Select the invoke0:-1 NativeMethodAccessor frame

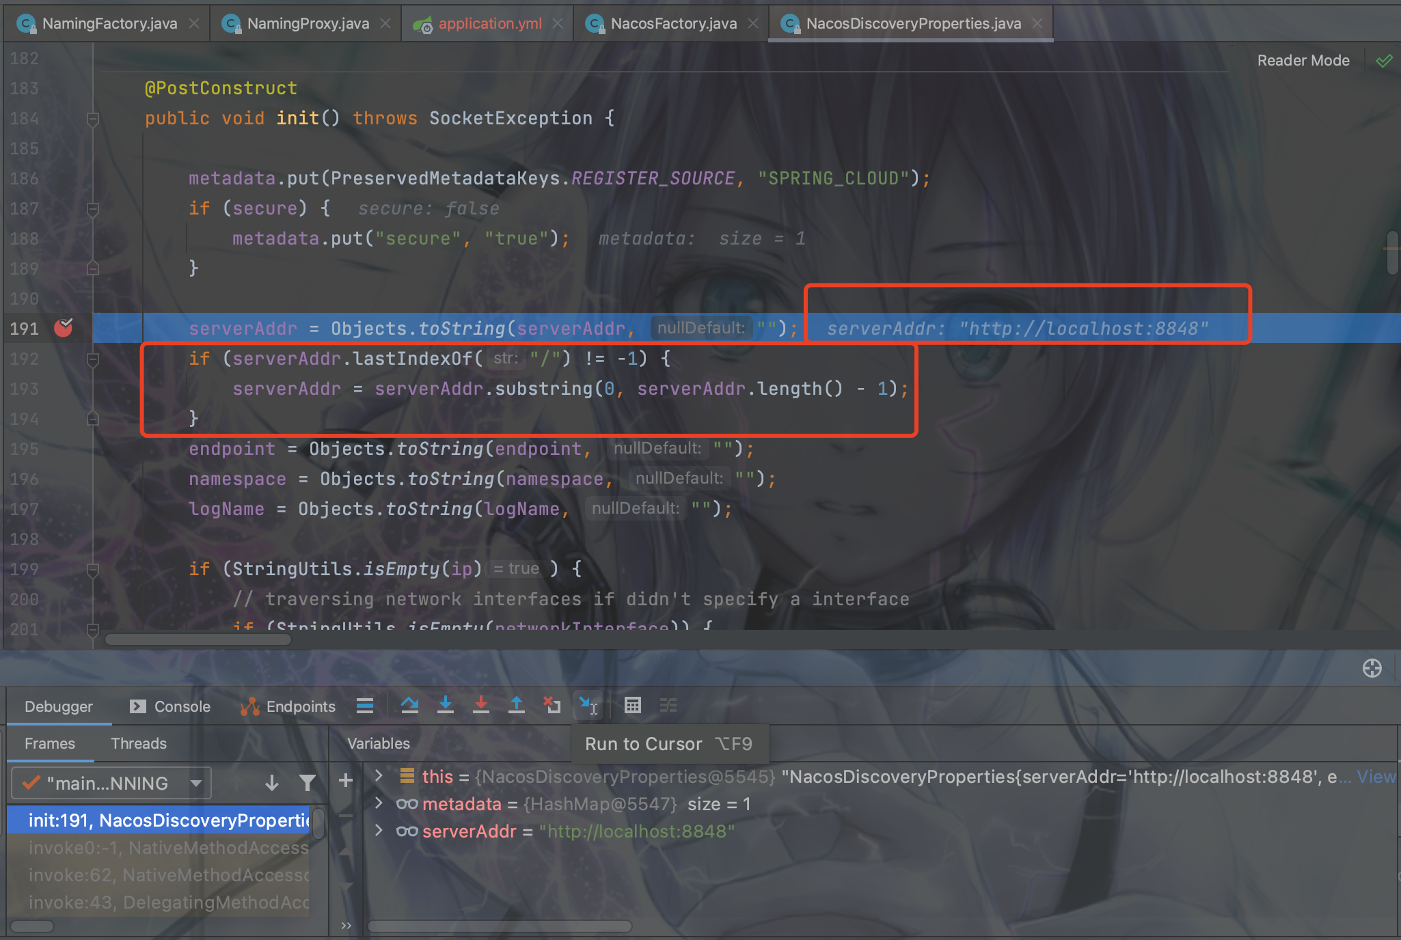pyautogui.click(x=158, y=847)
